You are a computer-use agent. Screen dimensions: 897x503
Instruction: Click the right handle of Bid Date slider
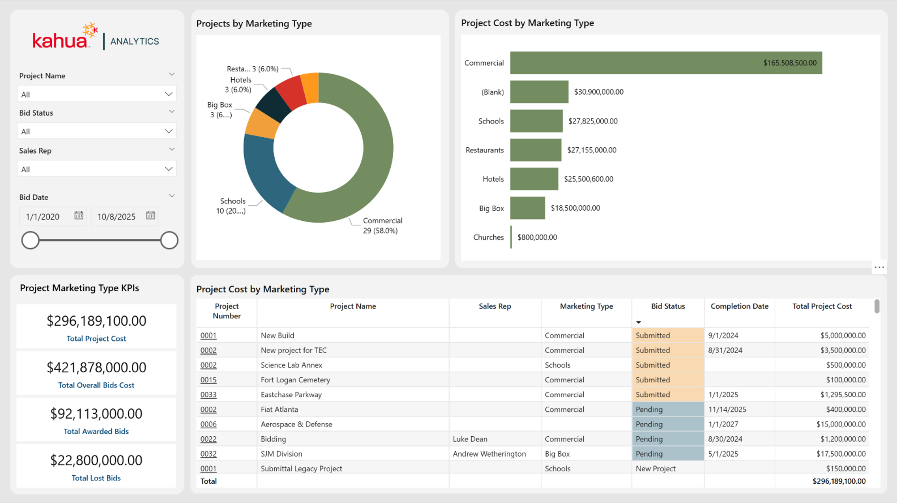[x=169, y=240]
